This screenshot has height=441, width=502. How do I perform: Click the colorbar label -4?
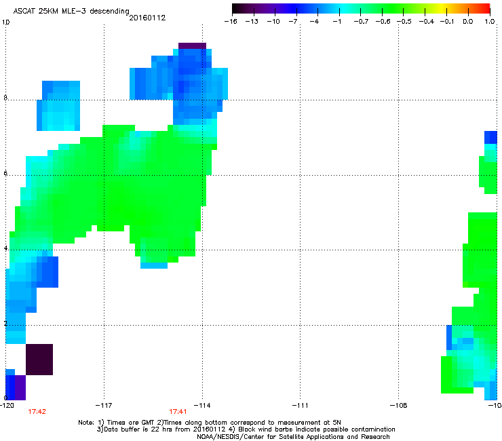coord(314,22)
